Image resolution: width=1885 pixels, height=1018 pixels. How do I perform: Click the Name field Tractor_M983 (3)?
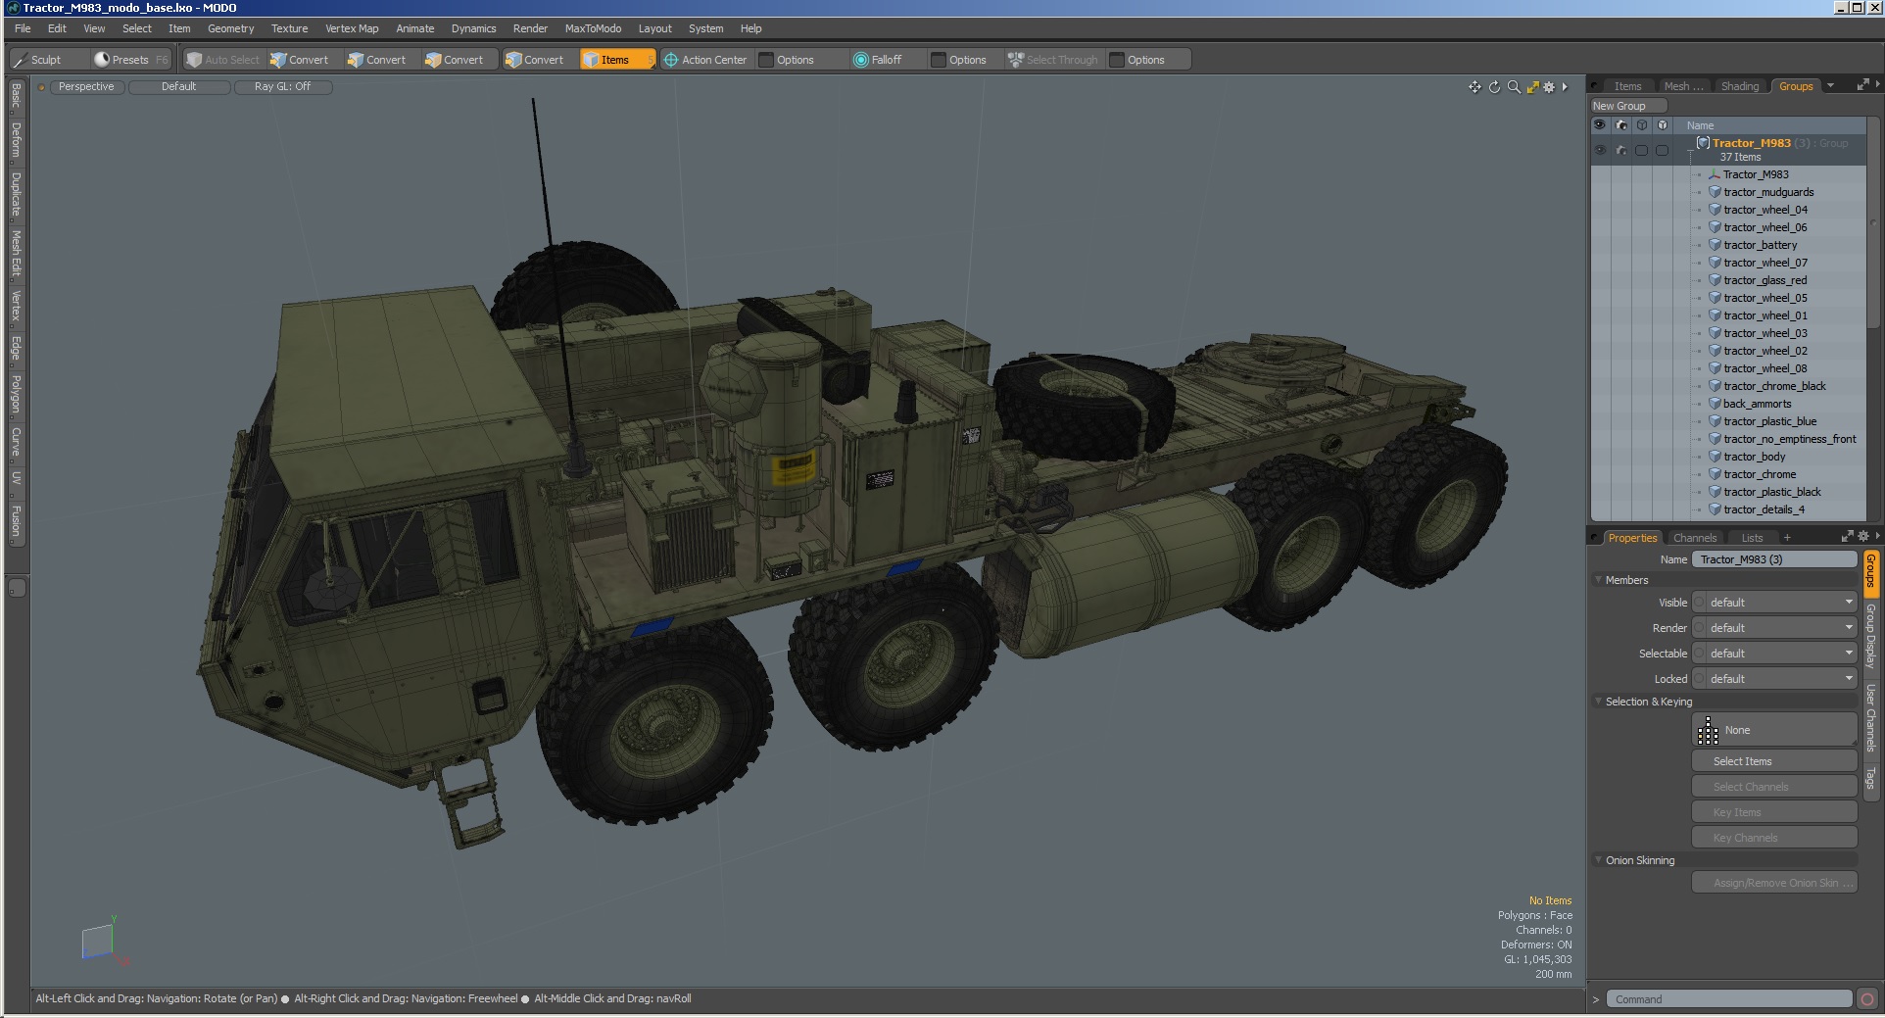tap(1774, 559)
